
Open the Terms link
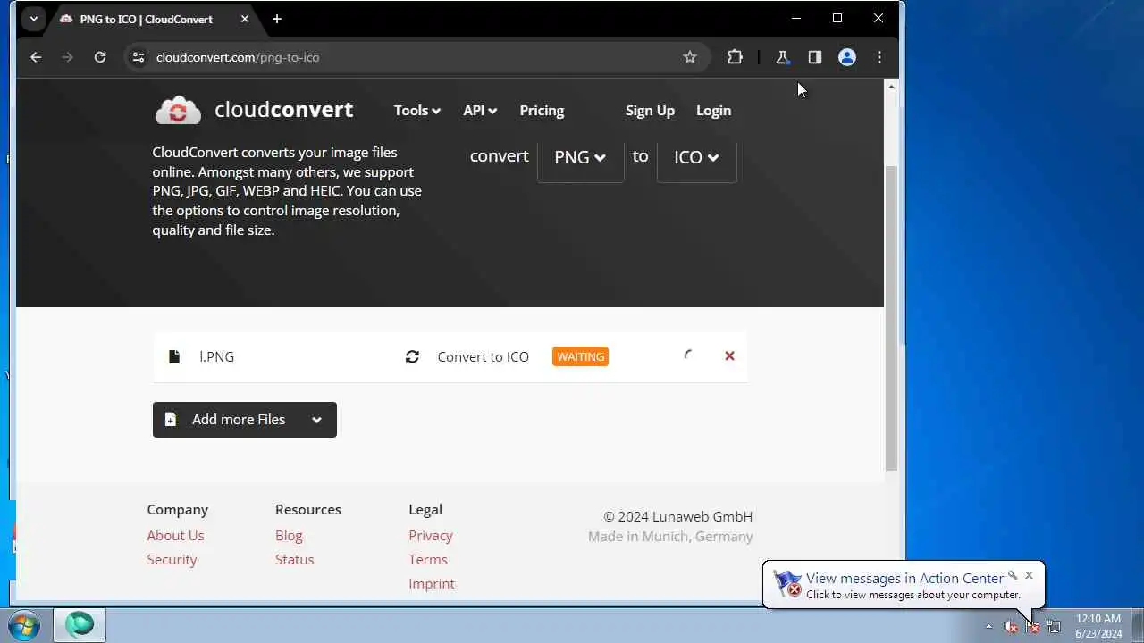coord(428,559)
